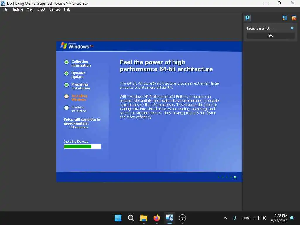Open Windows Search from the taskbar
The height and width of the screenshot is (225, 300).
(x=131, y=218)
